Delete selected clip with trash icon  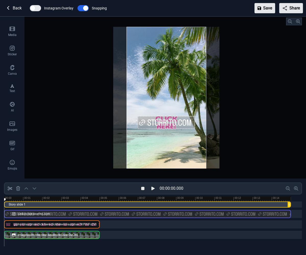coord(18,188)
